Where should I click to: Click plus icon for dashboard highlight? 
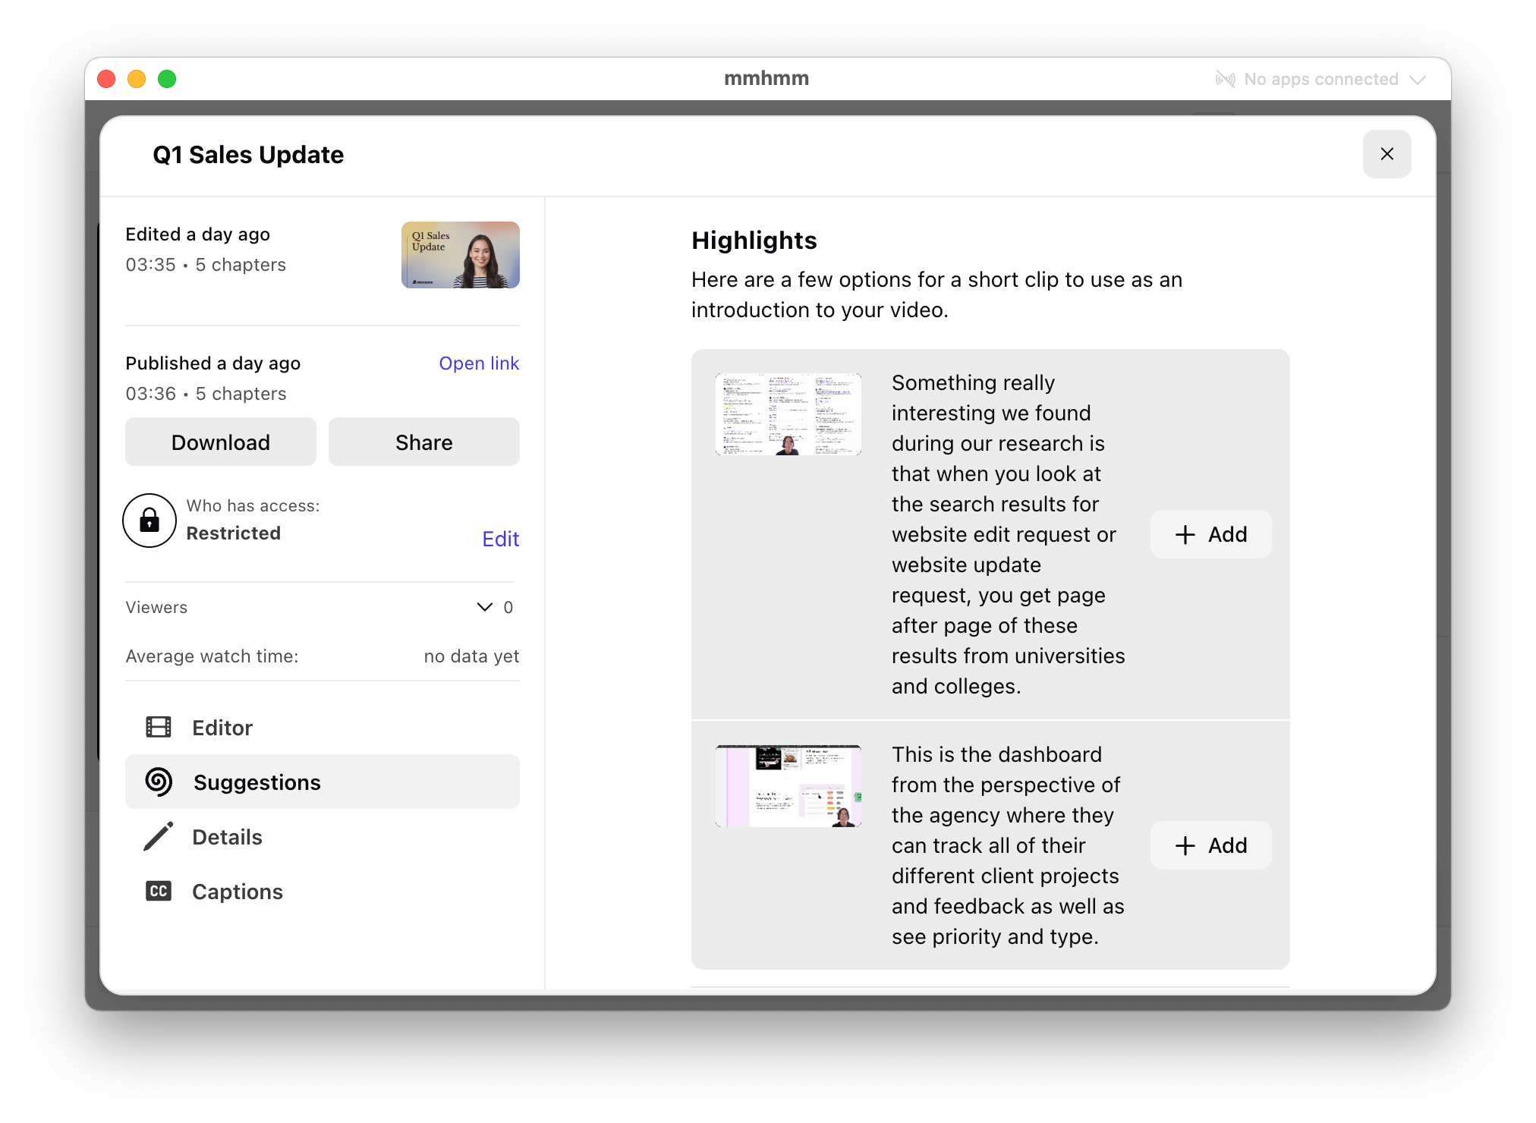pos(1185,845)
